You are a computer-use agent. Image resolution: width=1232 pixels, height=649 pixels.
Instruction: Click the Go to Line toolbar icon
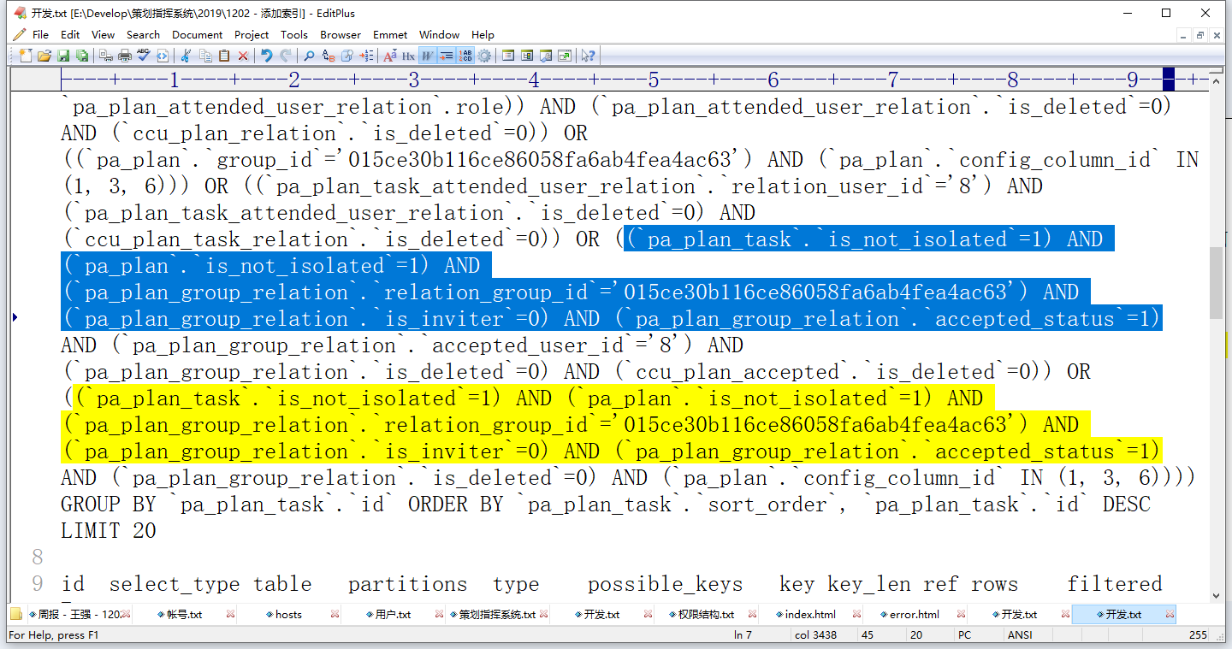[x=366, y=56]
